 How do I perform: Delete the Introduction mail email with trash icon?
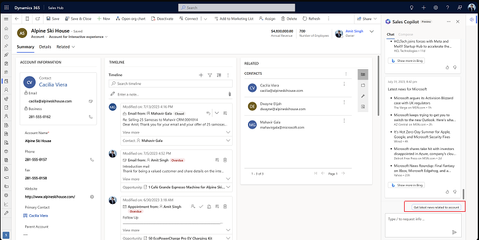pos(225,160)
